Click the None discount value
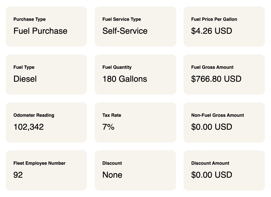Viewport: 271px width, 197px height. [112, 175]
